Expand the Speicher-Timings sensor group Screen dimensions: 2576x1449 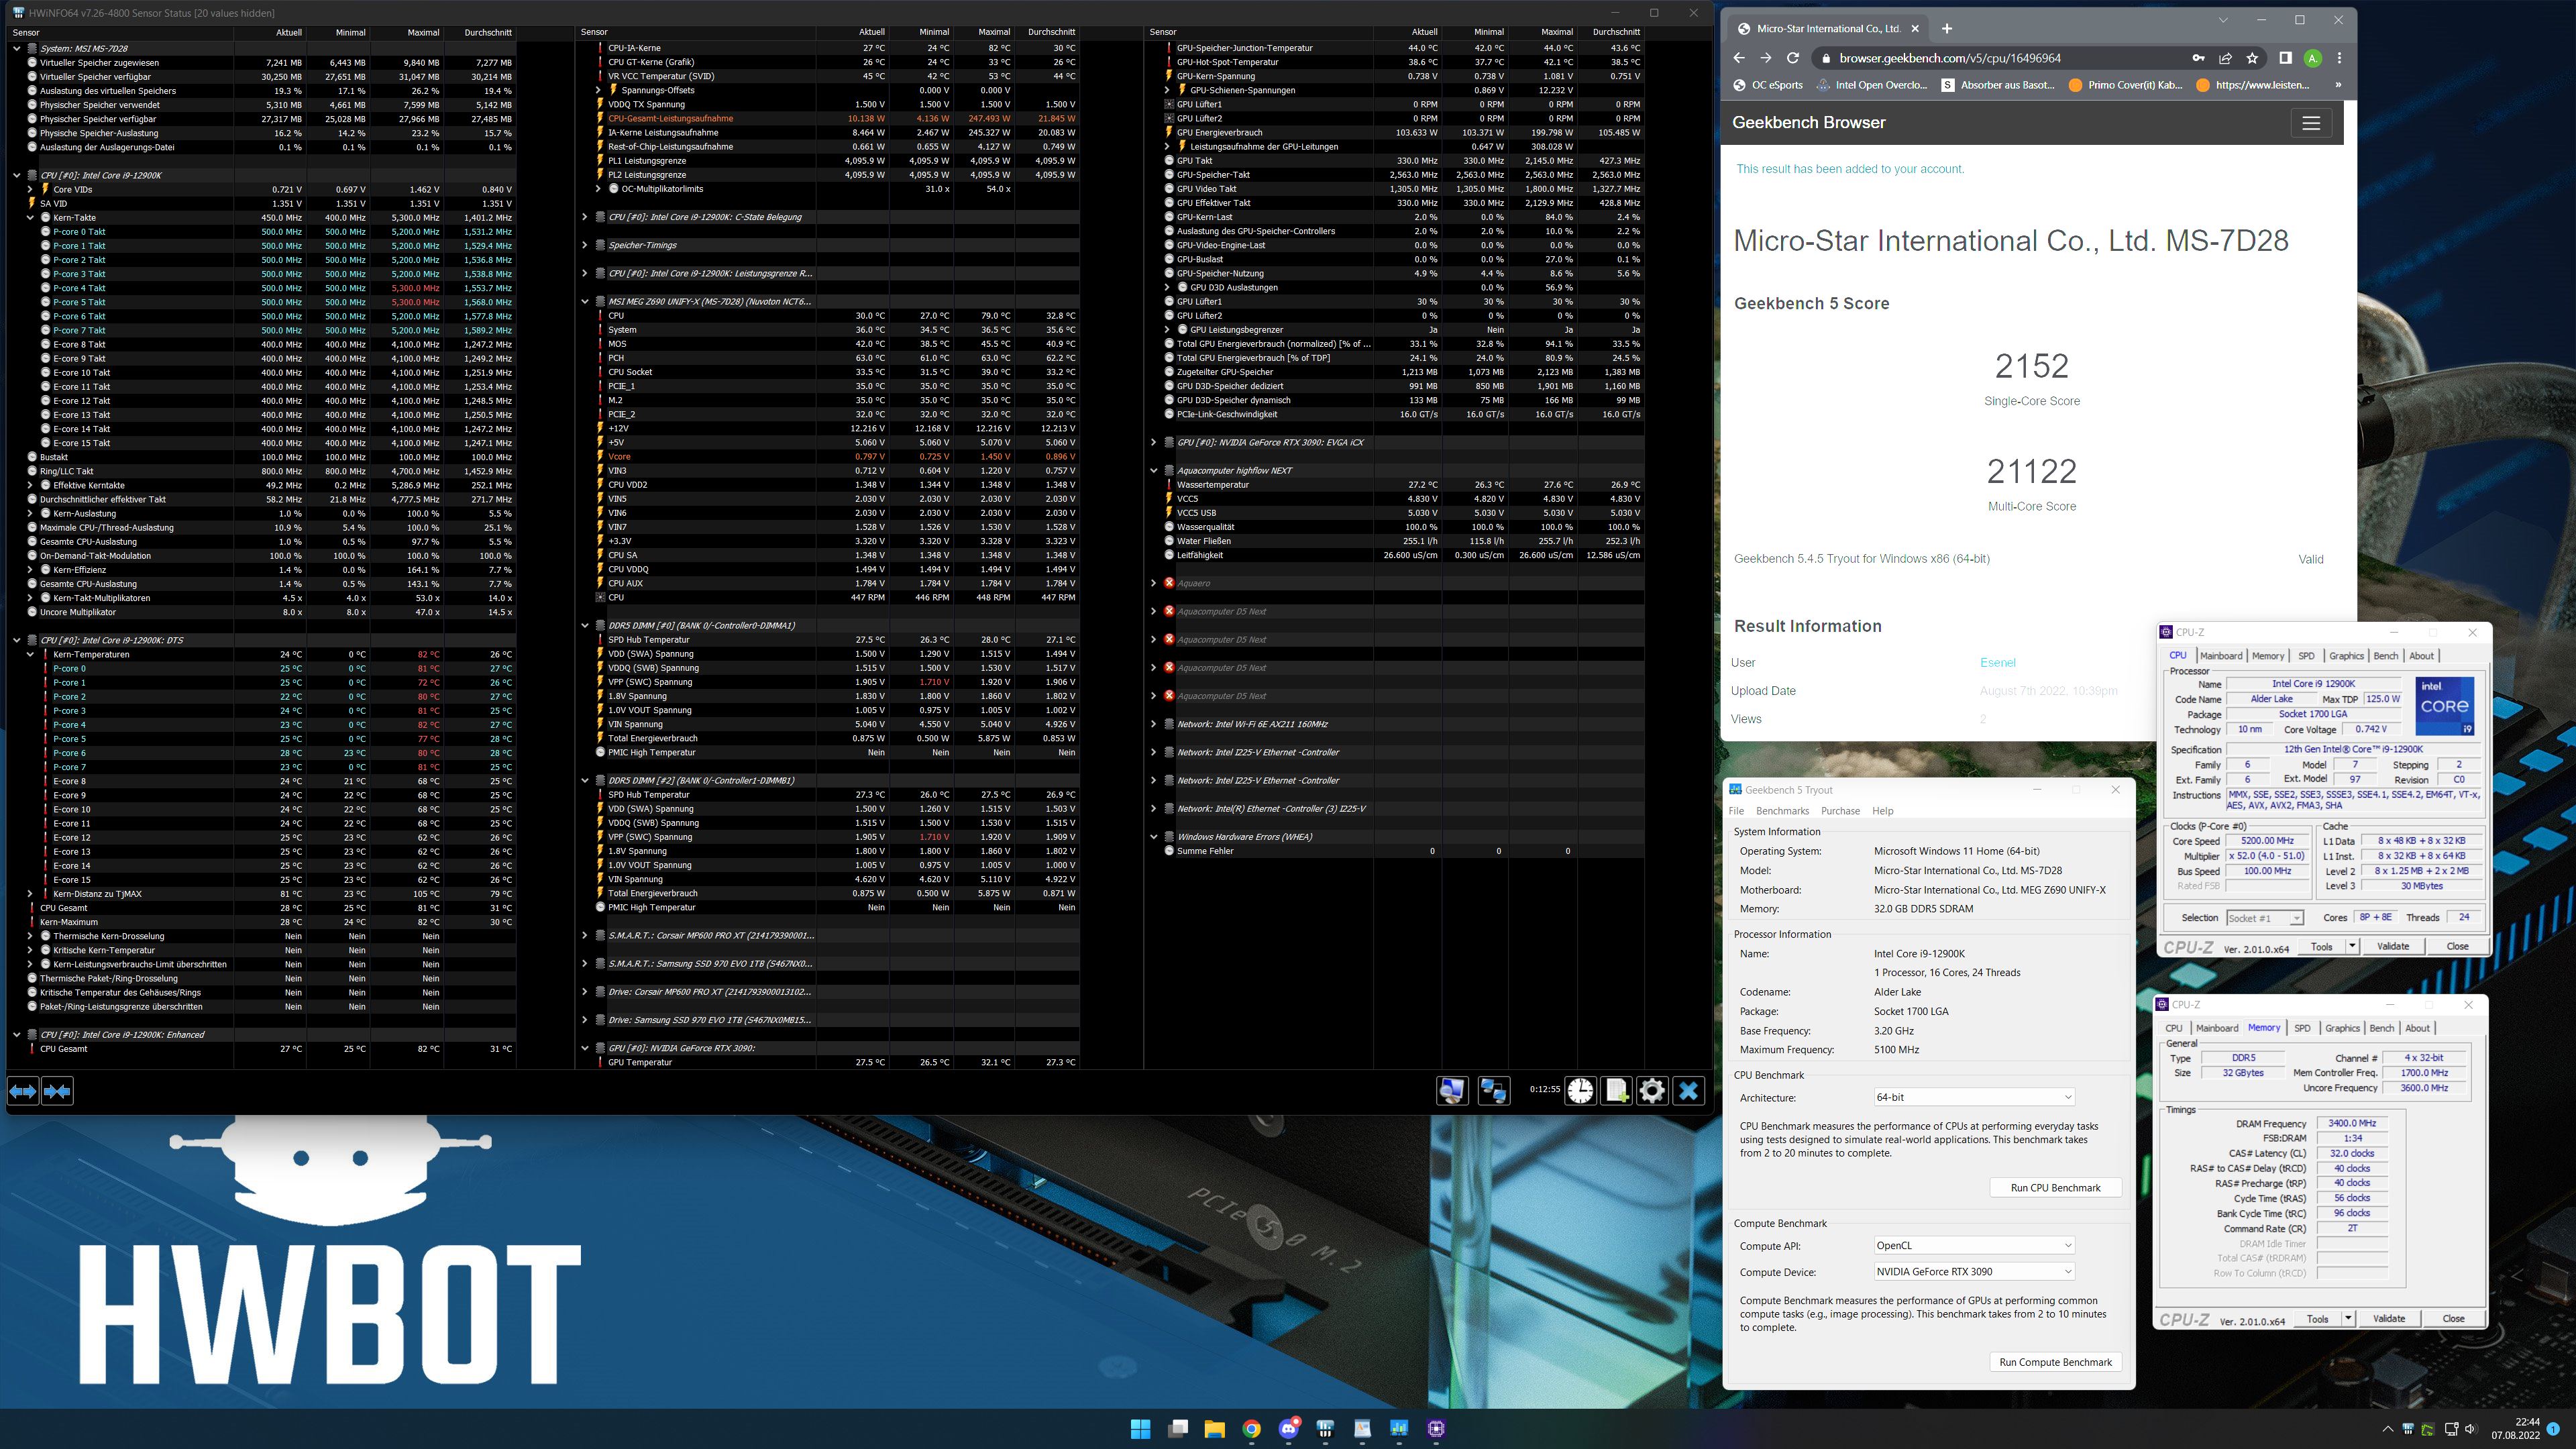click(585, 245)
